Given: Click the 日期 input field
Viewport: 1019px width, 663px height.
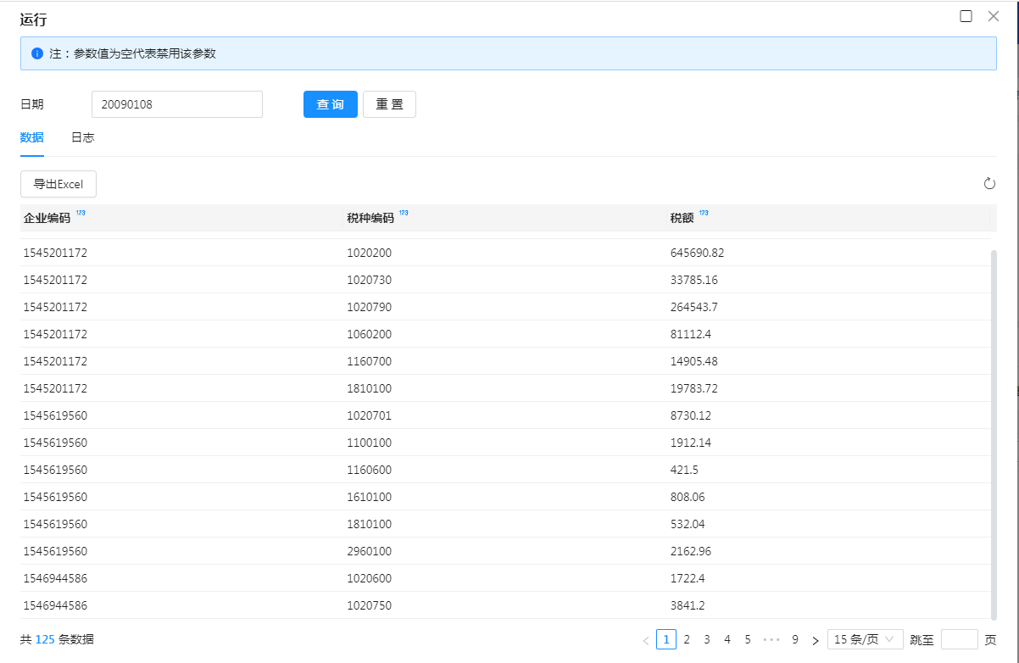Looking at the screenshot, I should 176,104.
